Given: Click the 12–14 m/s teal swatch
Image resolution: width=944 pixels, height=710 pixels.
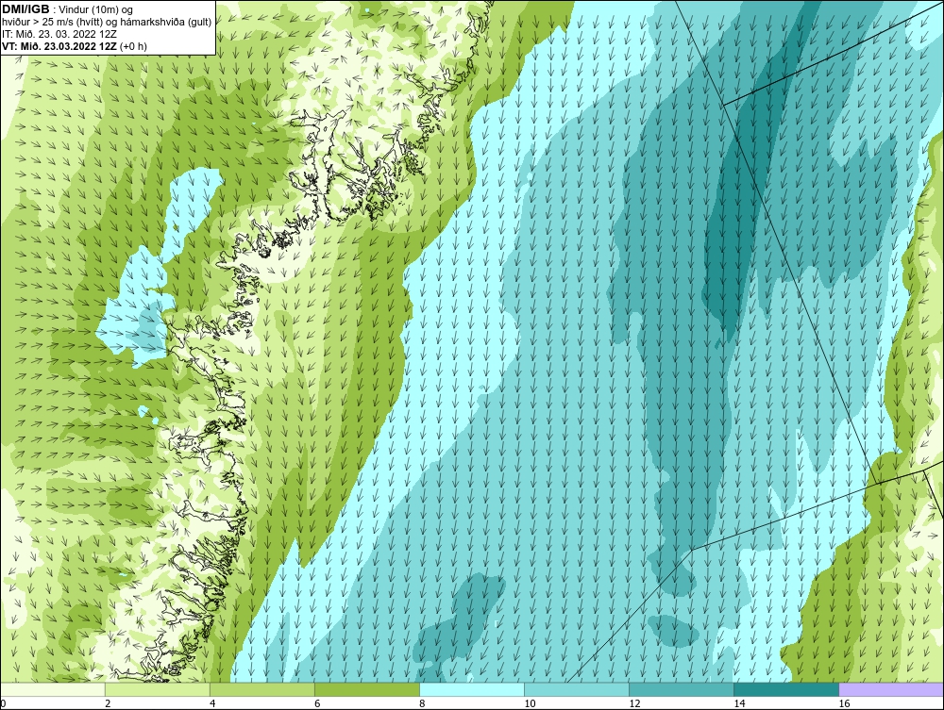Looking at the screenshot, I should 682,689.
